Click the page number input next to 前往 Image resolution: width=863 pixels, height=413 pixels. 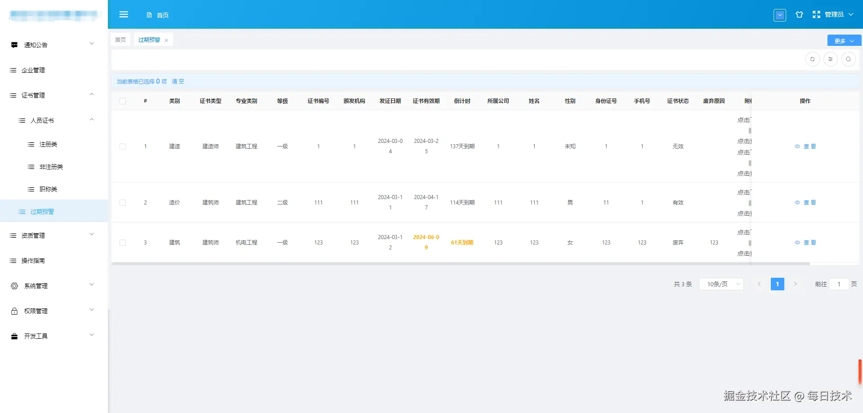coord(839,284)
